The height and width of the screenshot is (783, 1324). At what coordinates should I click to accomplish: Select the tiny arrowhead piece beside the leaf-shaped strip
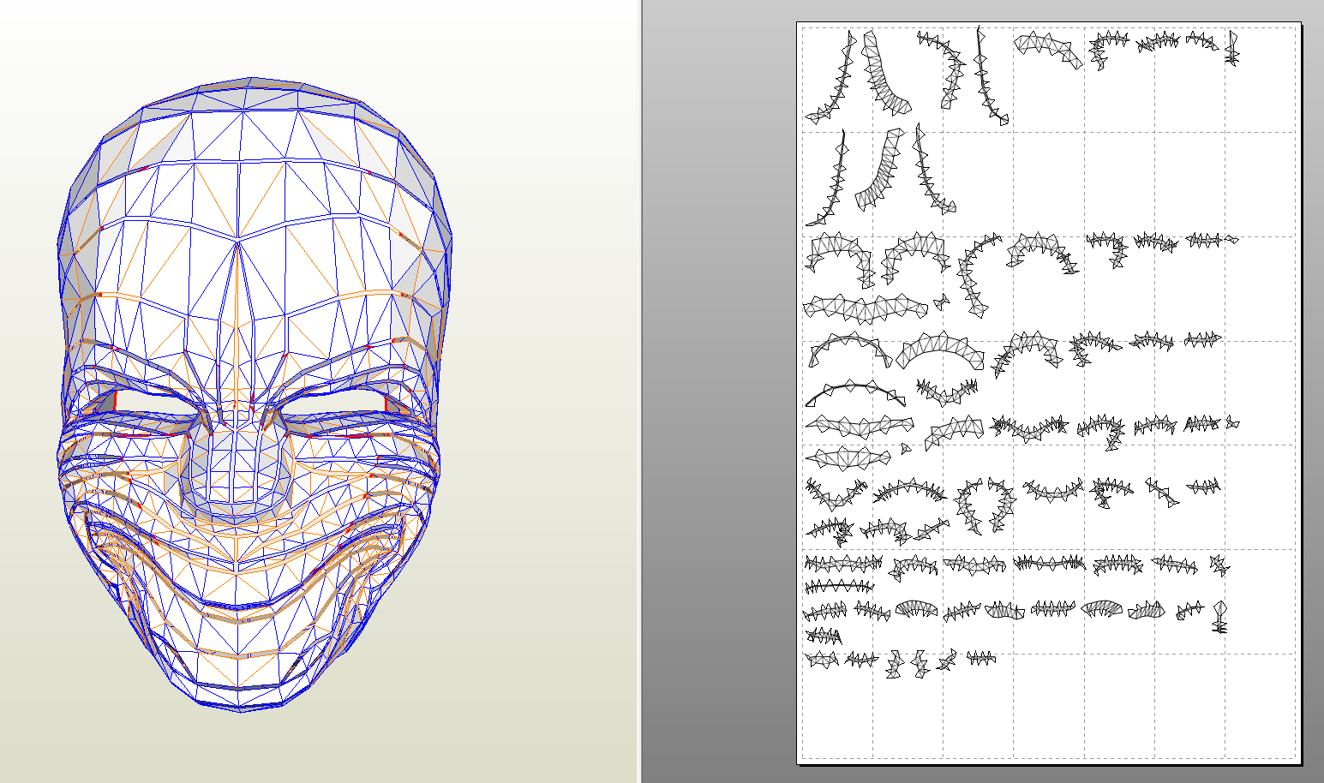pyautogui.click(x=906, y=449)
